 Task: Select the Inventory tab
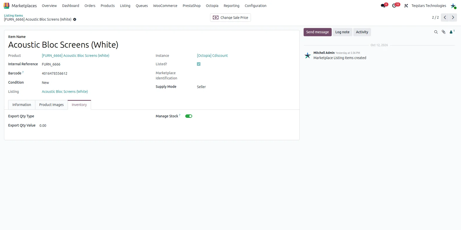click(x=79, y=105)
